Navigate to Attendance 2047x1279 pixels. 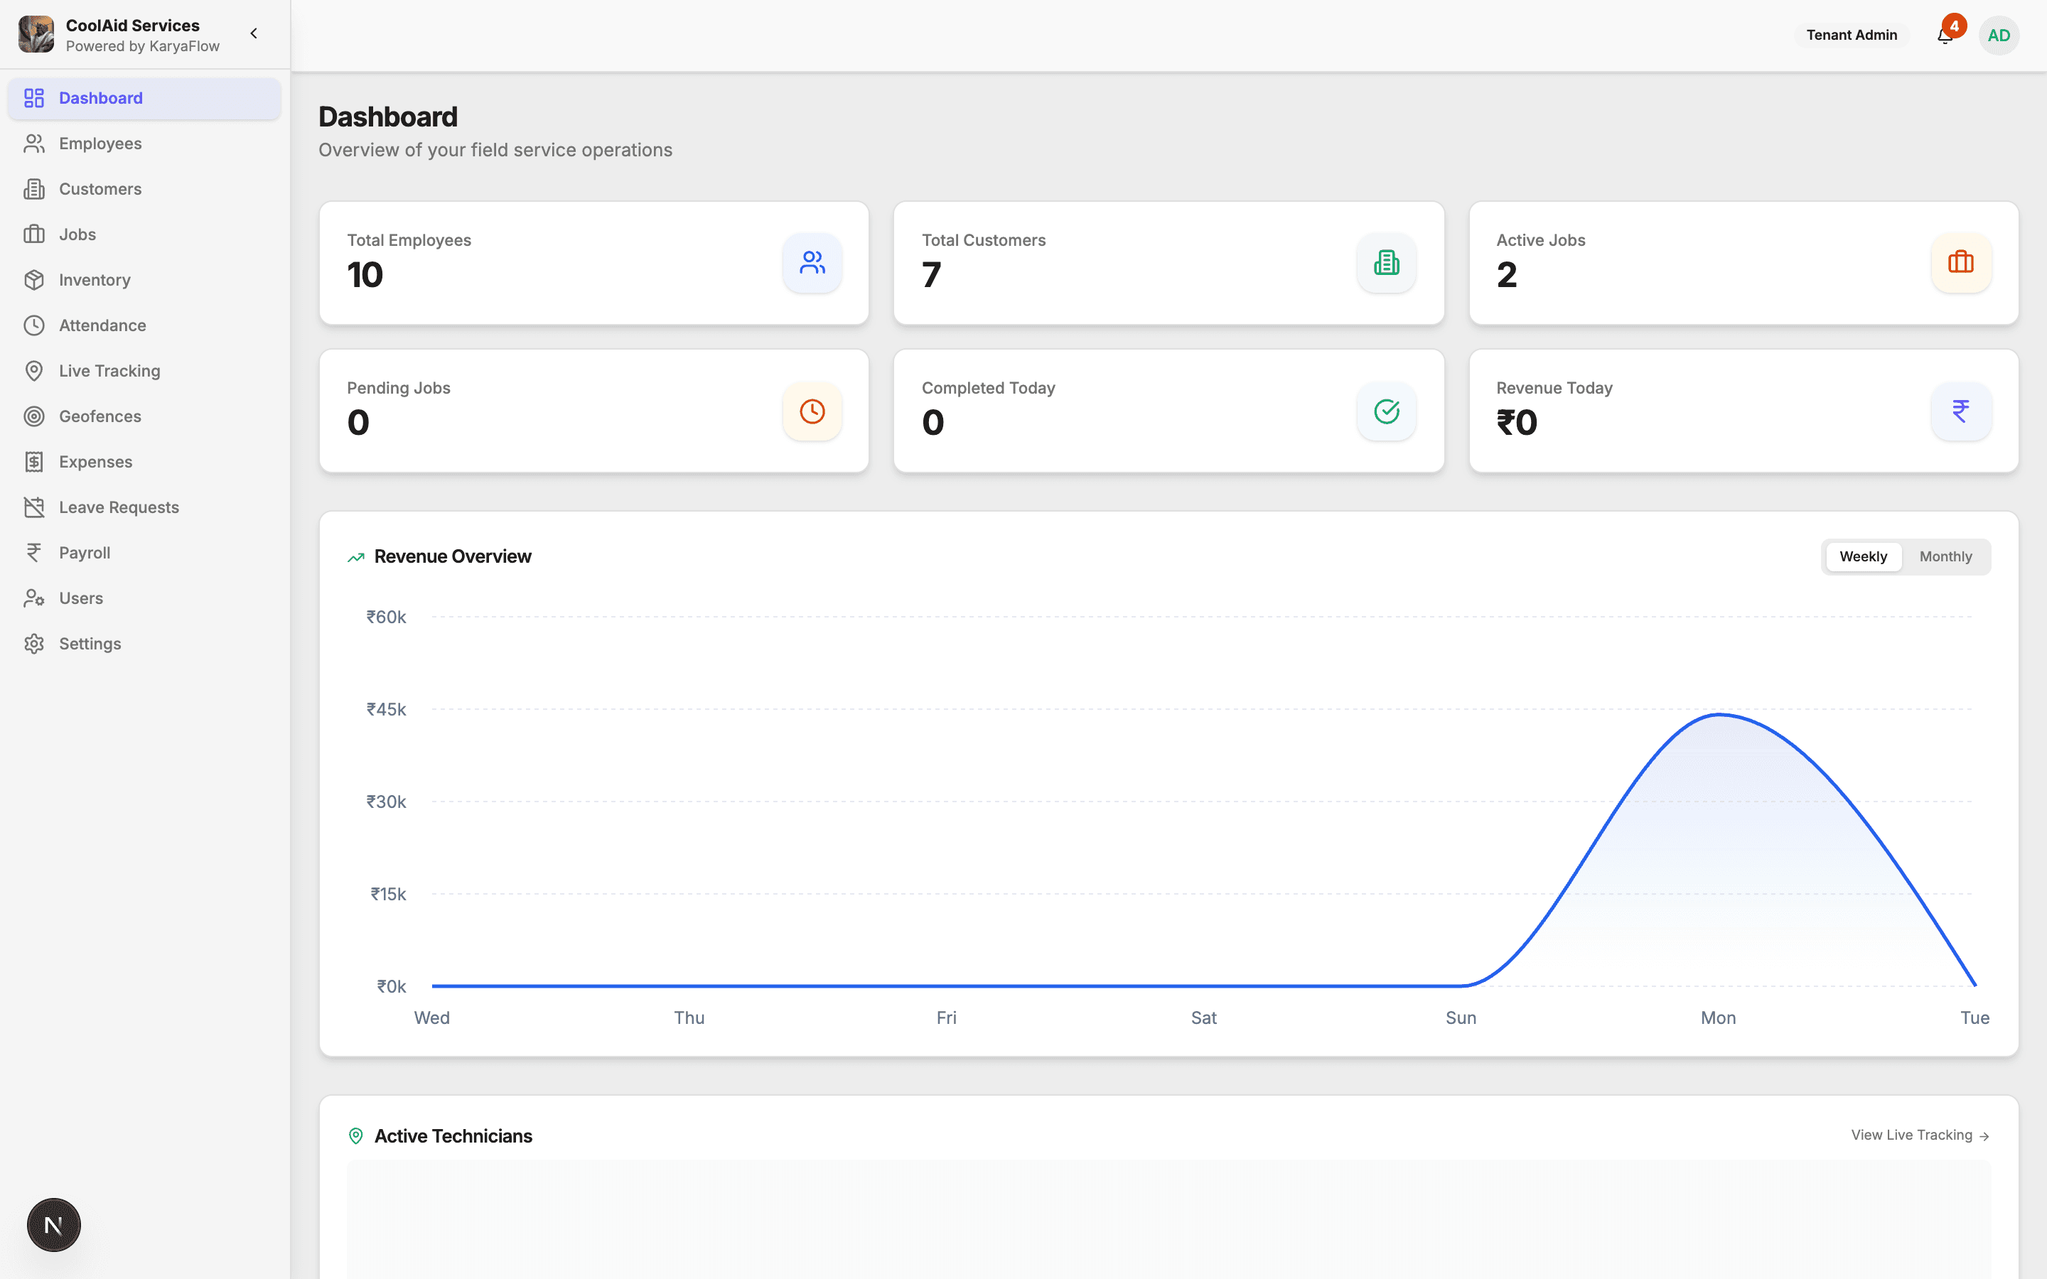[x=145, y=325]
